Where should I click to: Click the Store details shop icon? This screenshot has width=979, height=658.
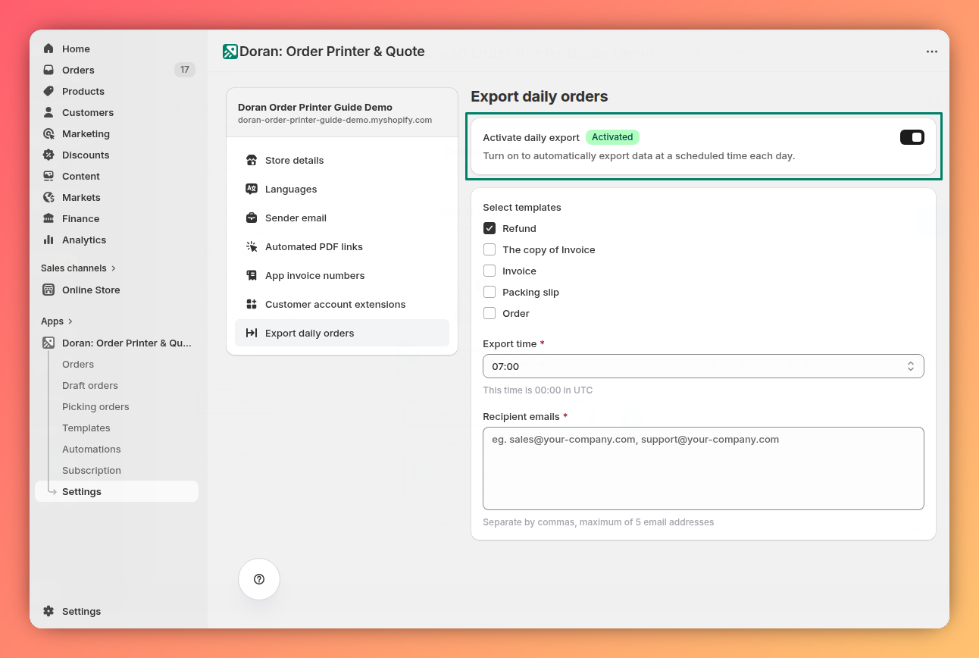point(252,160)
